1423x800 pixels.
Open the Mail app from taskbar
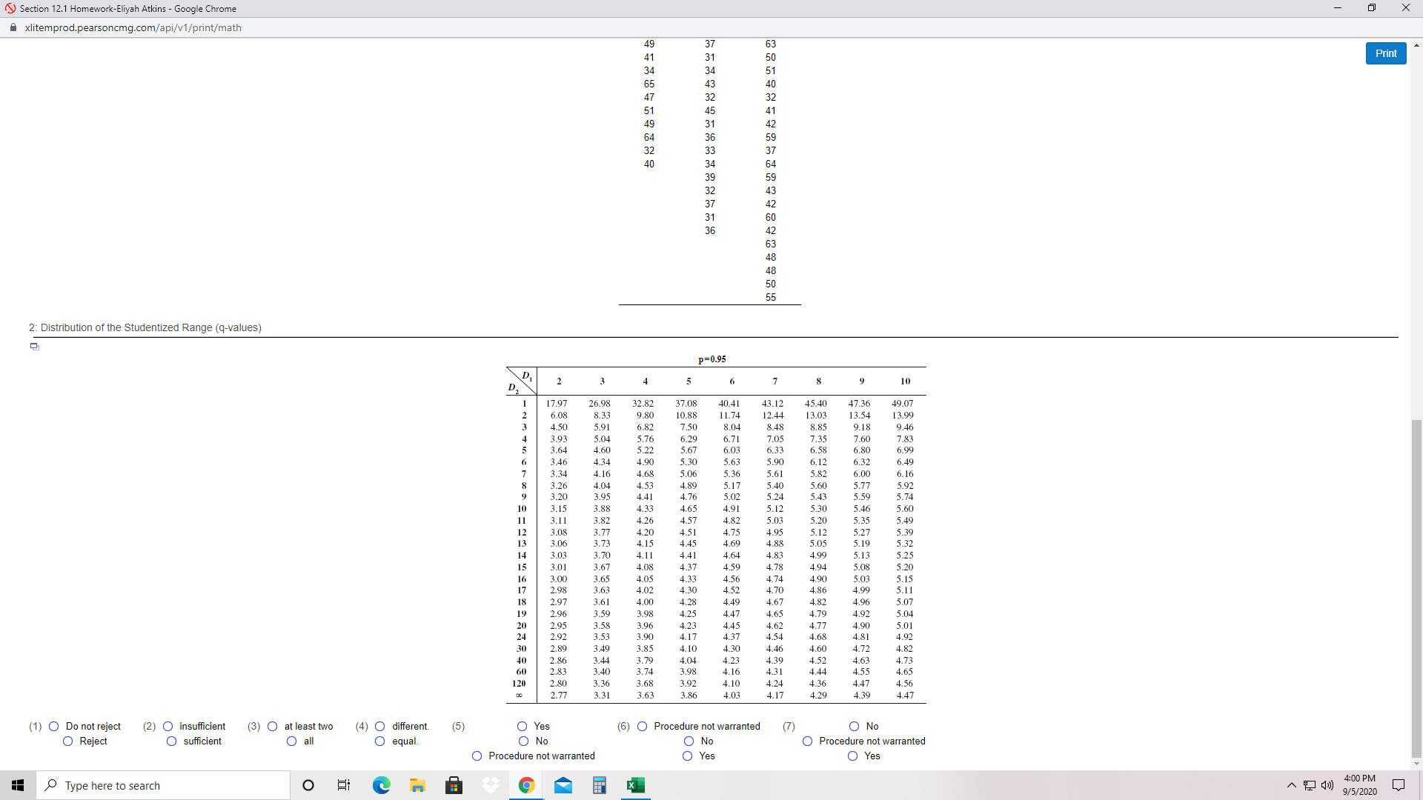(563, 785)
